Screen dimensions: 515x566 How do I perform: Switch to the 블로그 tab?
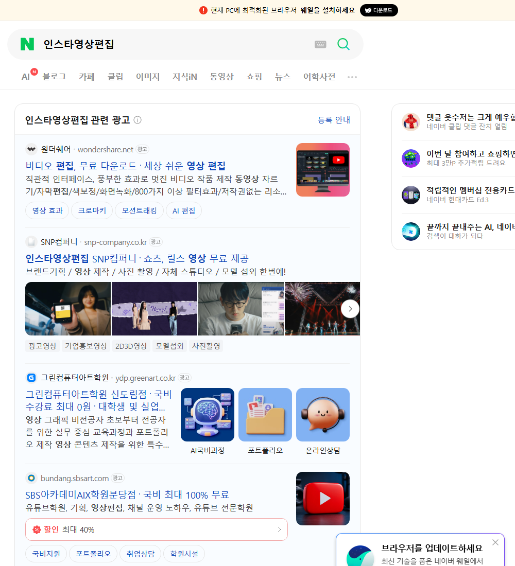(54, 77)
